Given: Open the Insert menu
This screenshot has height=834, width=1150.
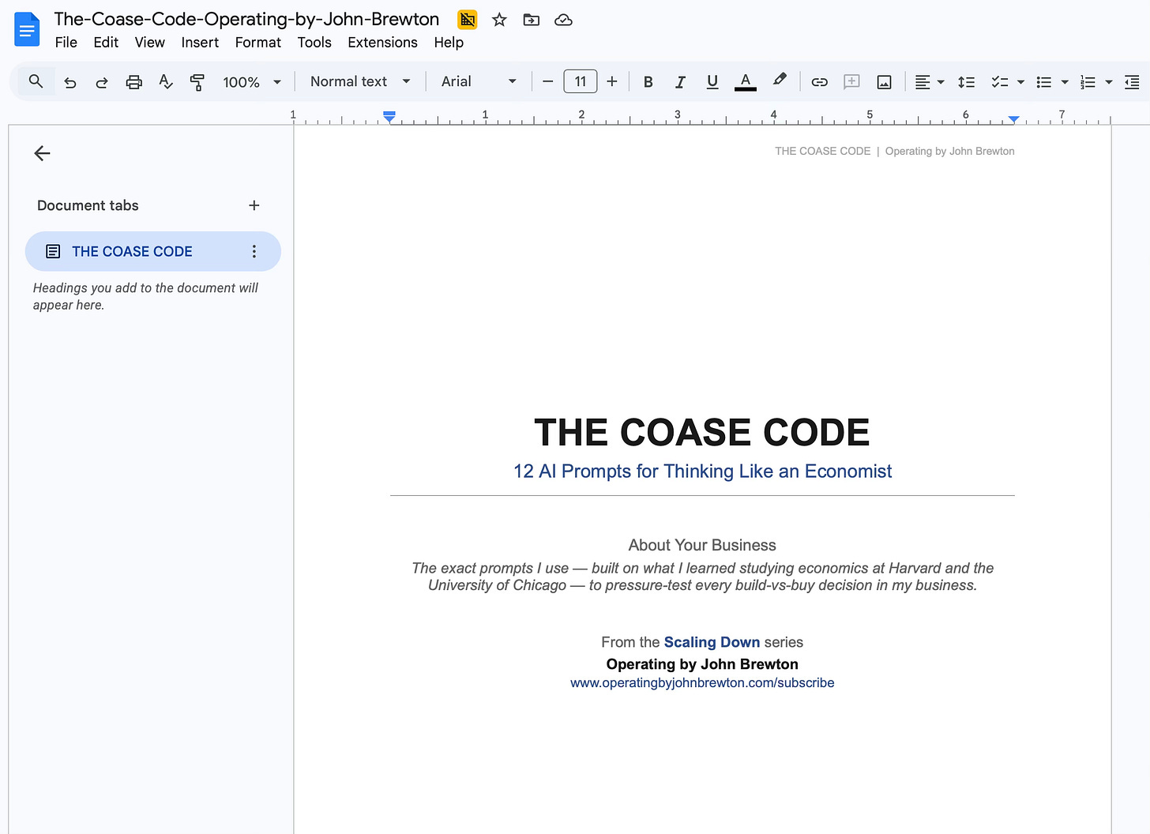Looking at the screenshot, I should click(200, 43).
